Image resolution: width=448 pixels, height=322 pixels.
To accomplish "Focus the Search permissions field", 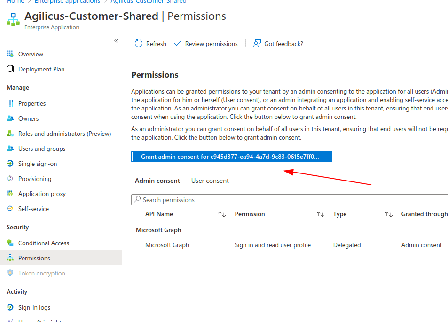I will coord(290,200).
